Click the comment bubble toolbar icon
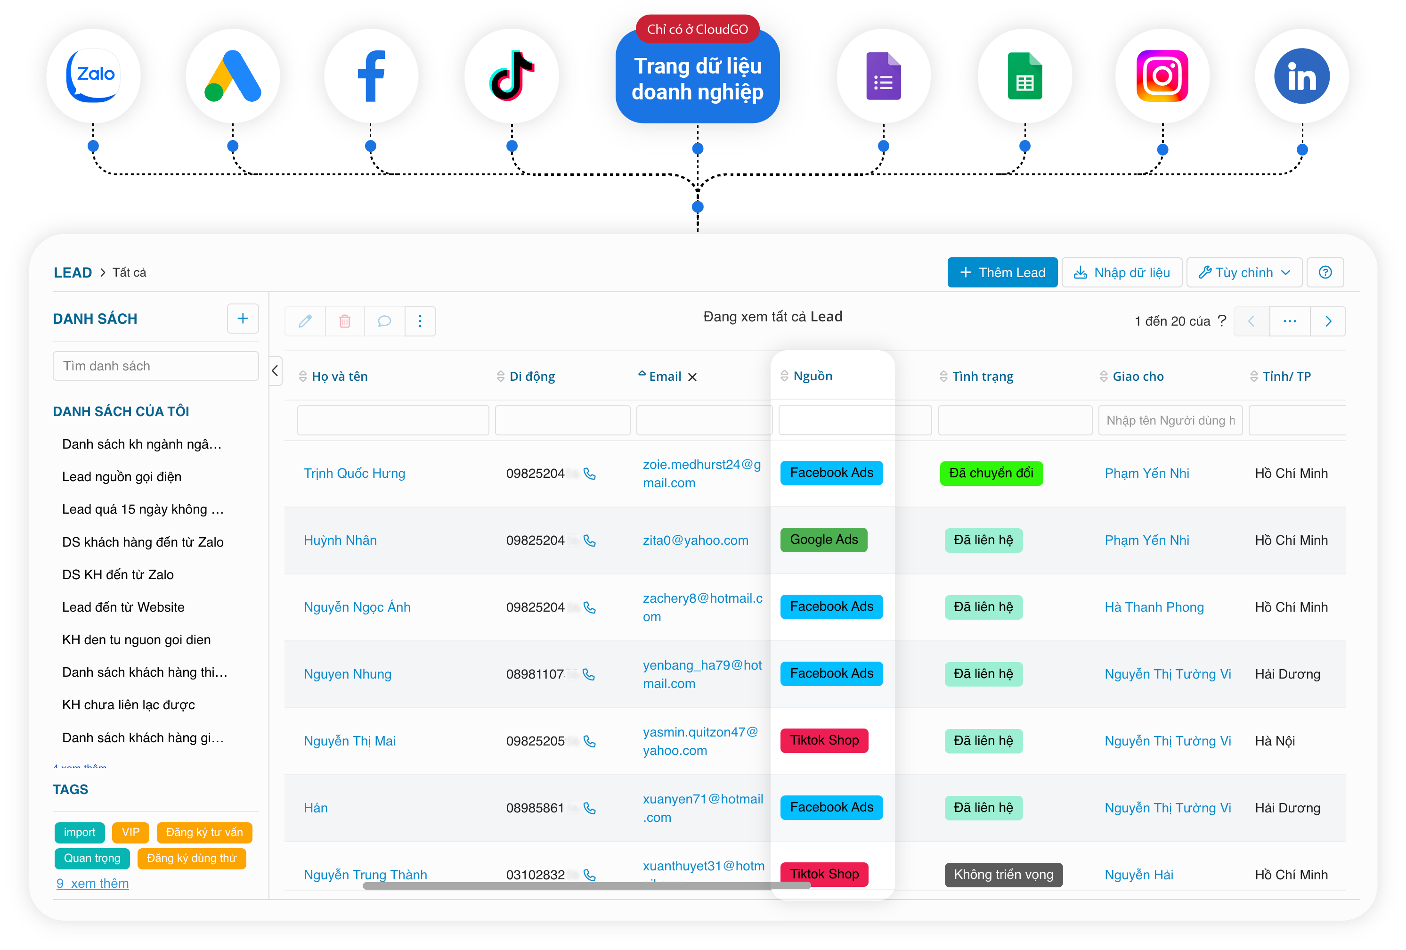Screen dimensions: 1406x950 [x=384, y=321]
